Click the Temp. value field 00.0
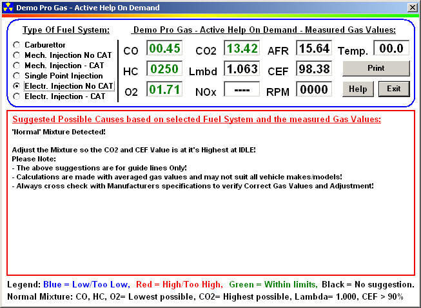This screenshot has width=421, height=308. (x=391, y=49)
